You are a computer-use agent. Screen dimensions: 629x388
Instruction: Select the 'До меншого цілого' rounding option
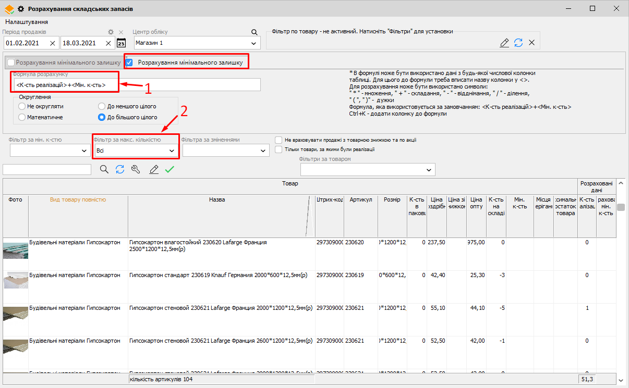102,106
